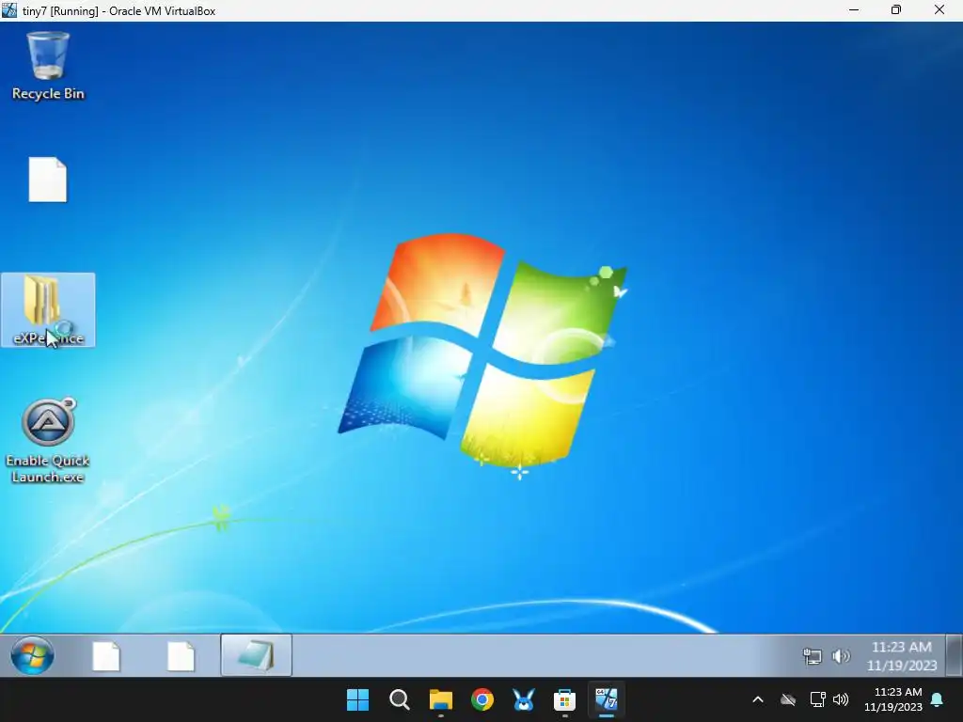This screenshot has height=722, width=963.
Task: Launch Google Chrome from host taskbar
Action: [482, 699]
